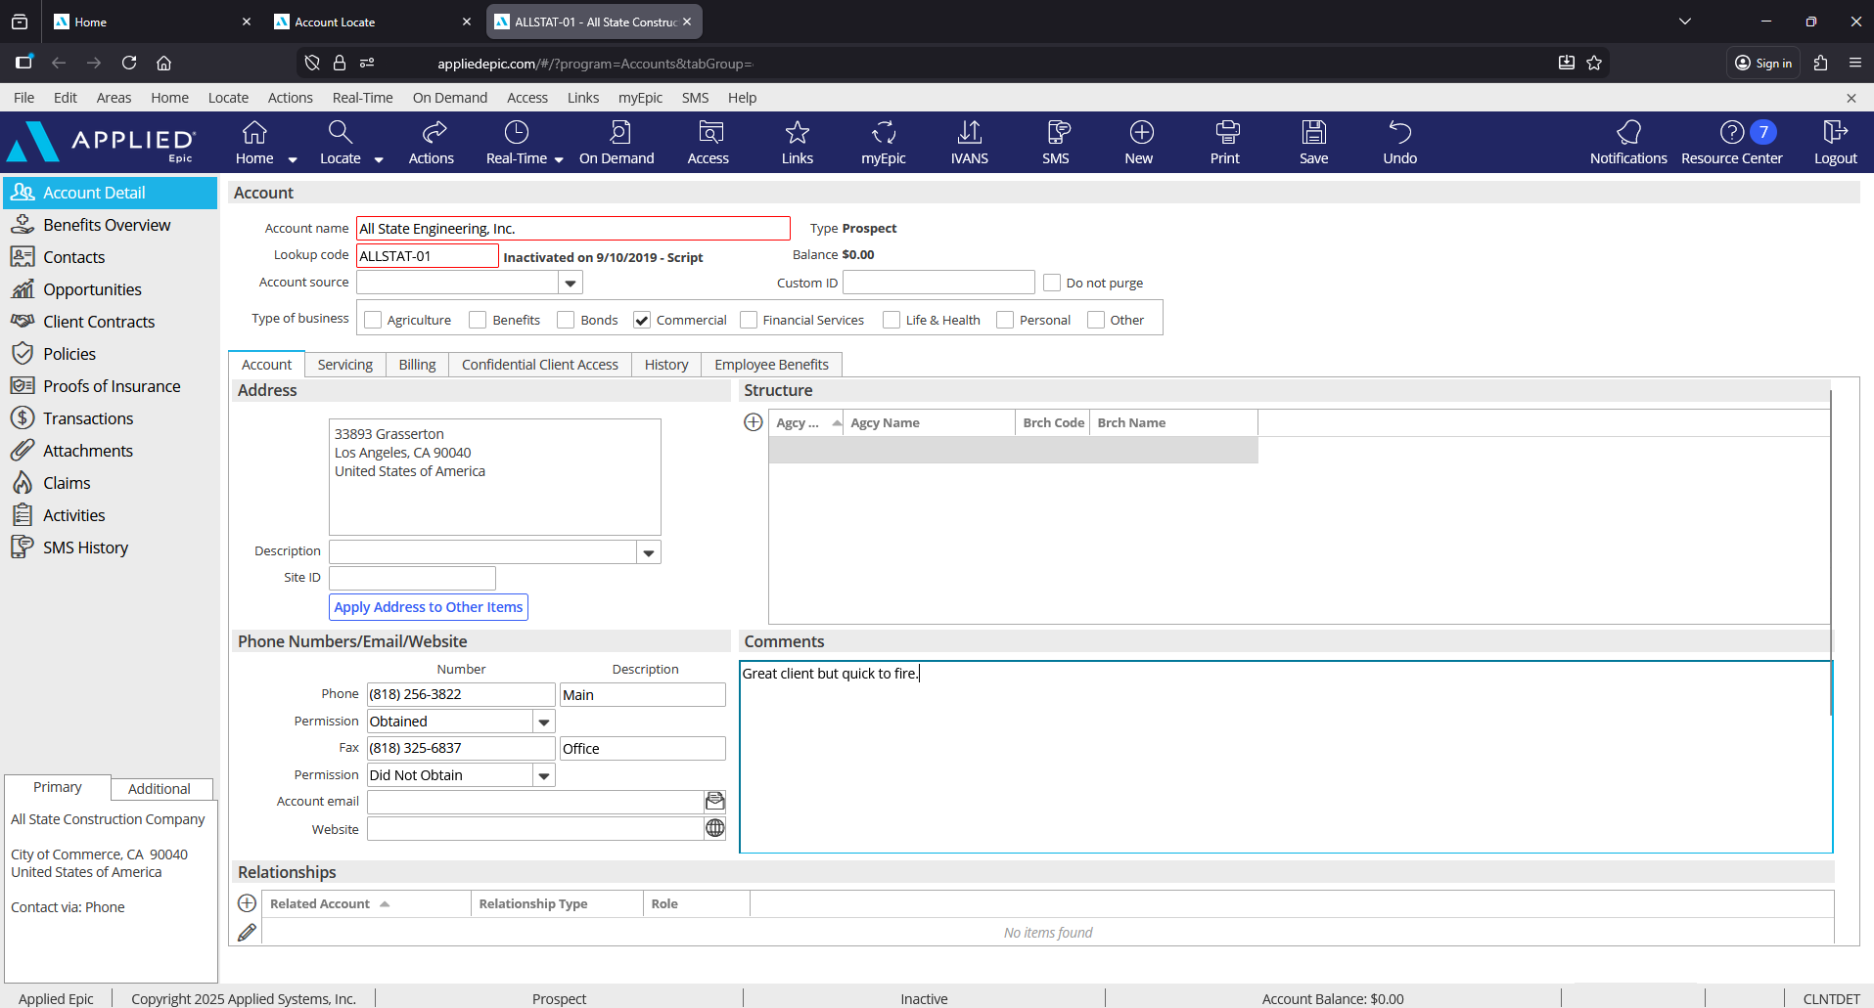Screen dimensions: 1874x1008
Task: Click into the Custom ID input field
Action: (937, 283)
